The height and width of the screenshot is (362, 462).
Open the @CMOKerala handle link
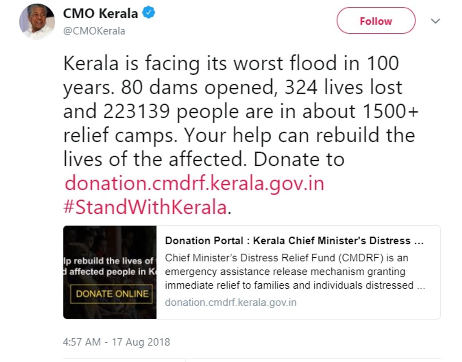[x=94, y=31]
